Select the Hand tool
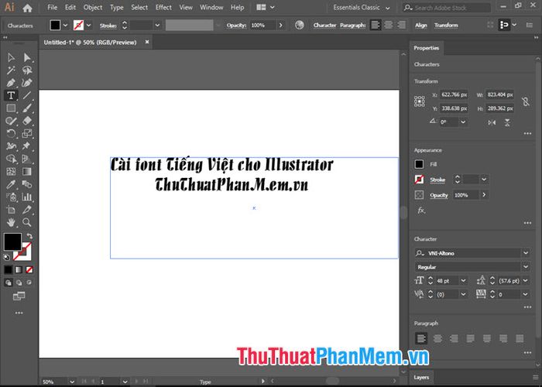 click(11, 222)
